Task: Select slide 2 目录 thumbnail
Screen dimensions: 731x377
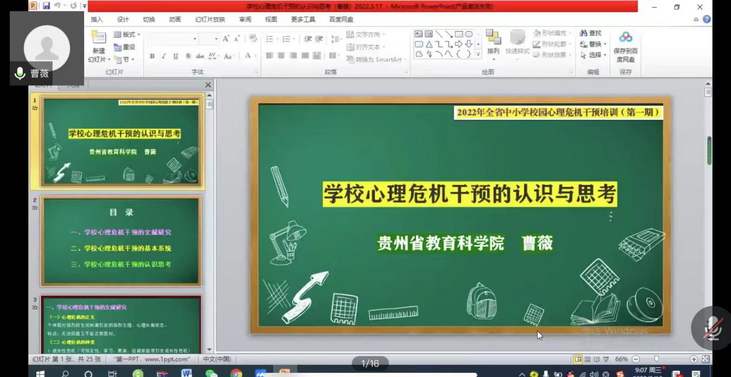Action: (x=121, y=241)
